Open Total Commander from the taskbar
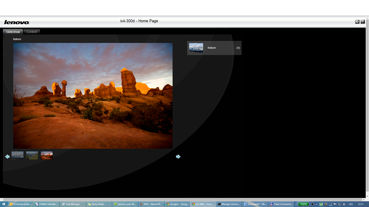Screen dimensions: 369x207 [x=282, y=204]
